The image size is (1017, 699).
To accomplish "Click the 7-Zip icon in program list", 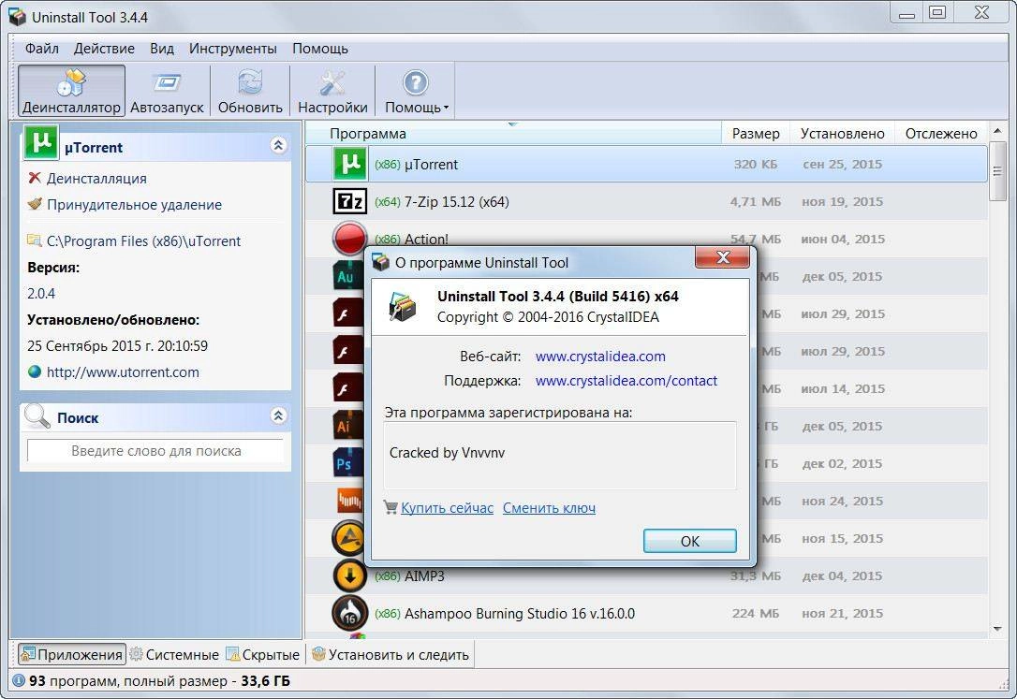I will [x=349, y=201].
